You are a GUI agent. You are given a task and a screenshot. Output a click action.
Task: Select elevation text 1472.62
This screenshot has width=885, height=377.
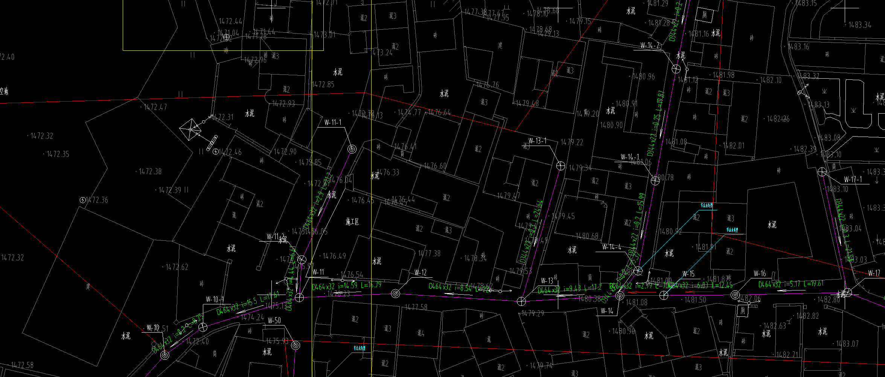pyautogui.click(x=177, y=267)
